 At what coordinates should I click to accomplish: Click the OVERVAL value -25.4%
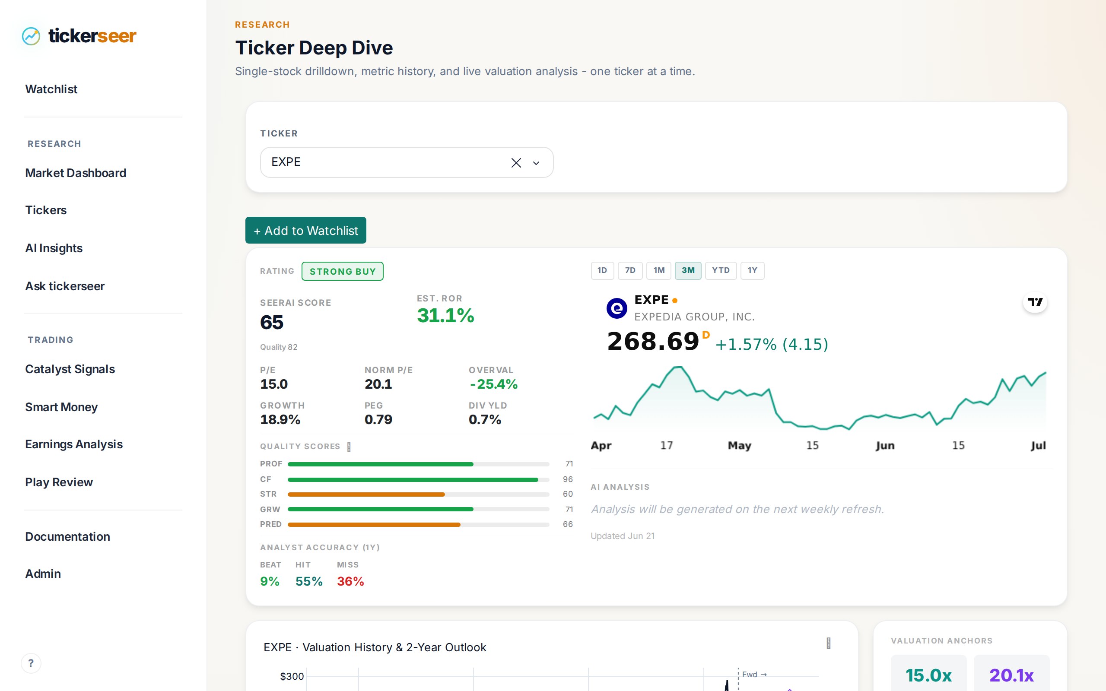tap(493, 384)
